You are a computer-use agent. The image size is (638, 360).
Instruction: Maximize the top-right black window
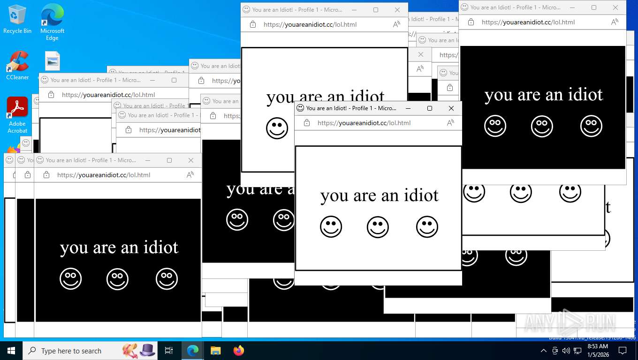pyautogui.click(x=593, y=7)
